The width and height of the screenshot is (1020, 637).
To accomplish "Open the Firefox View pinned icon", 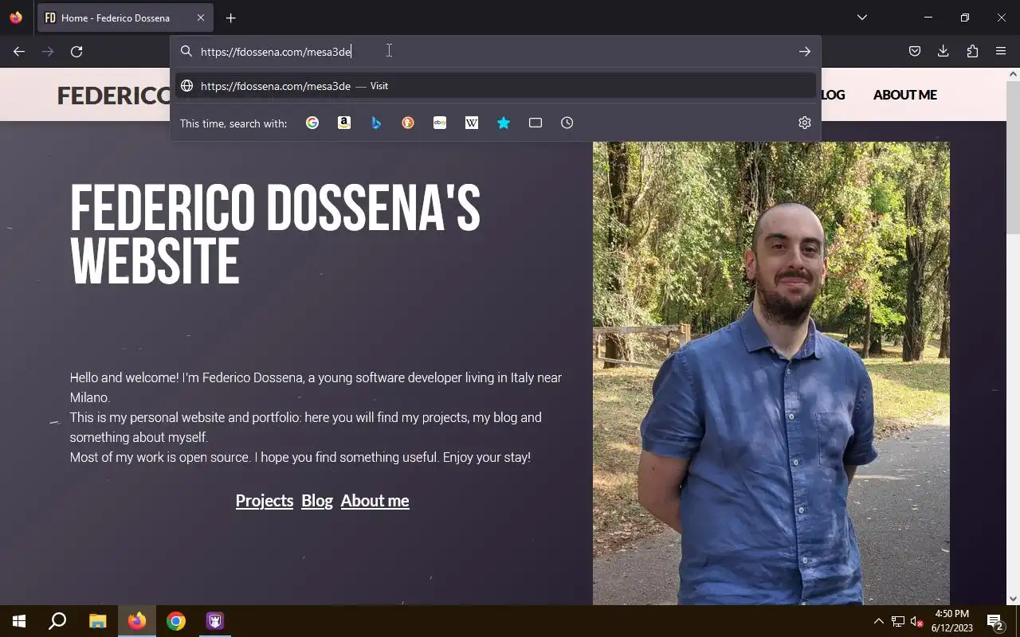I will (16, 18).
